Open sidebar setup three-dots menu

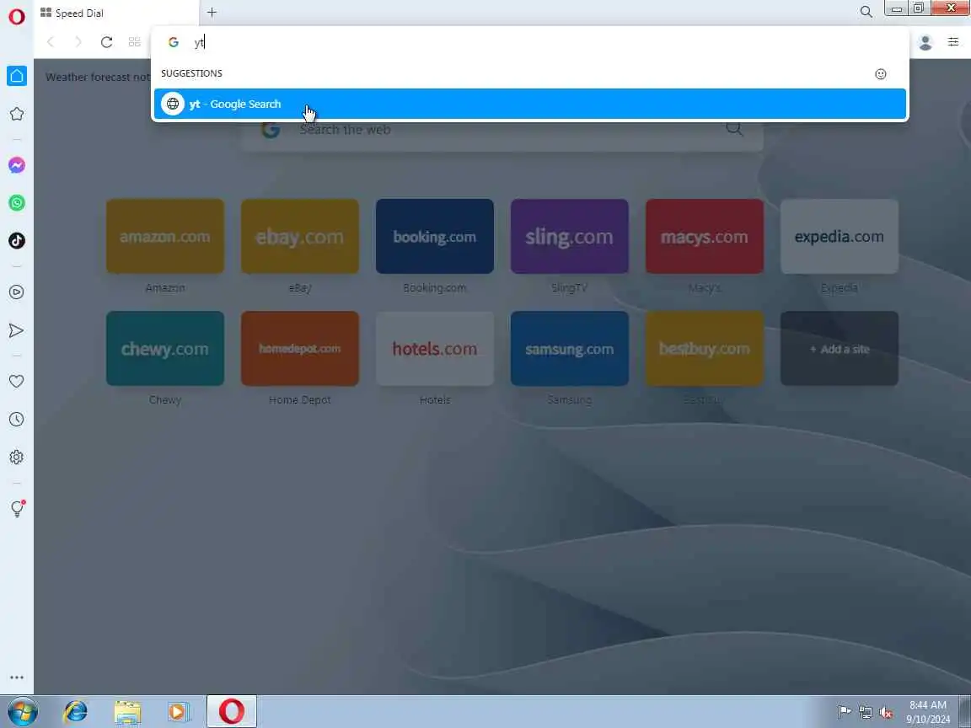click(x=17, y=677)
